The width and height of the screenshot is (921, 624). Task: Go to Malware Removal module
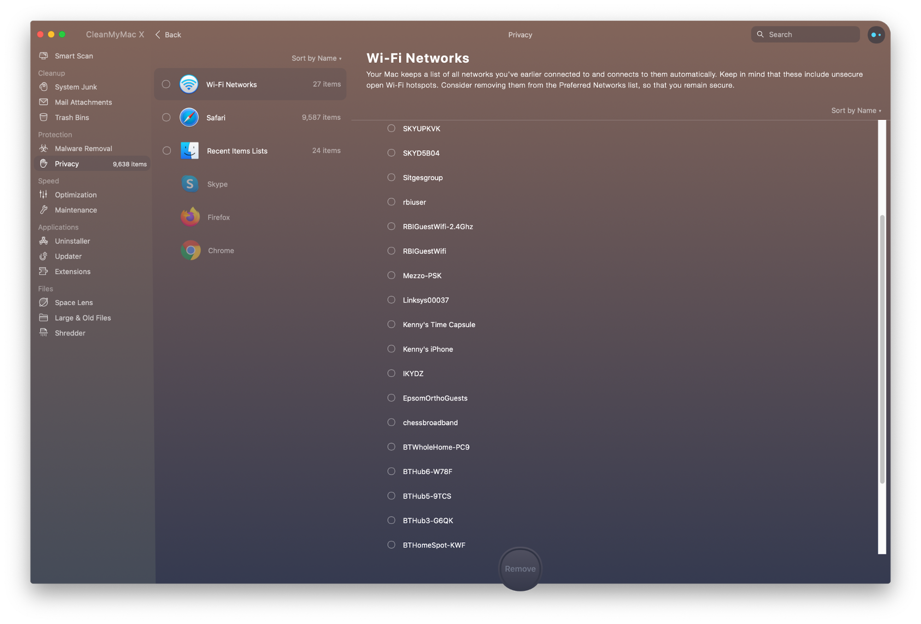tap(83, 148)
